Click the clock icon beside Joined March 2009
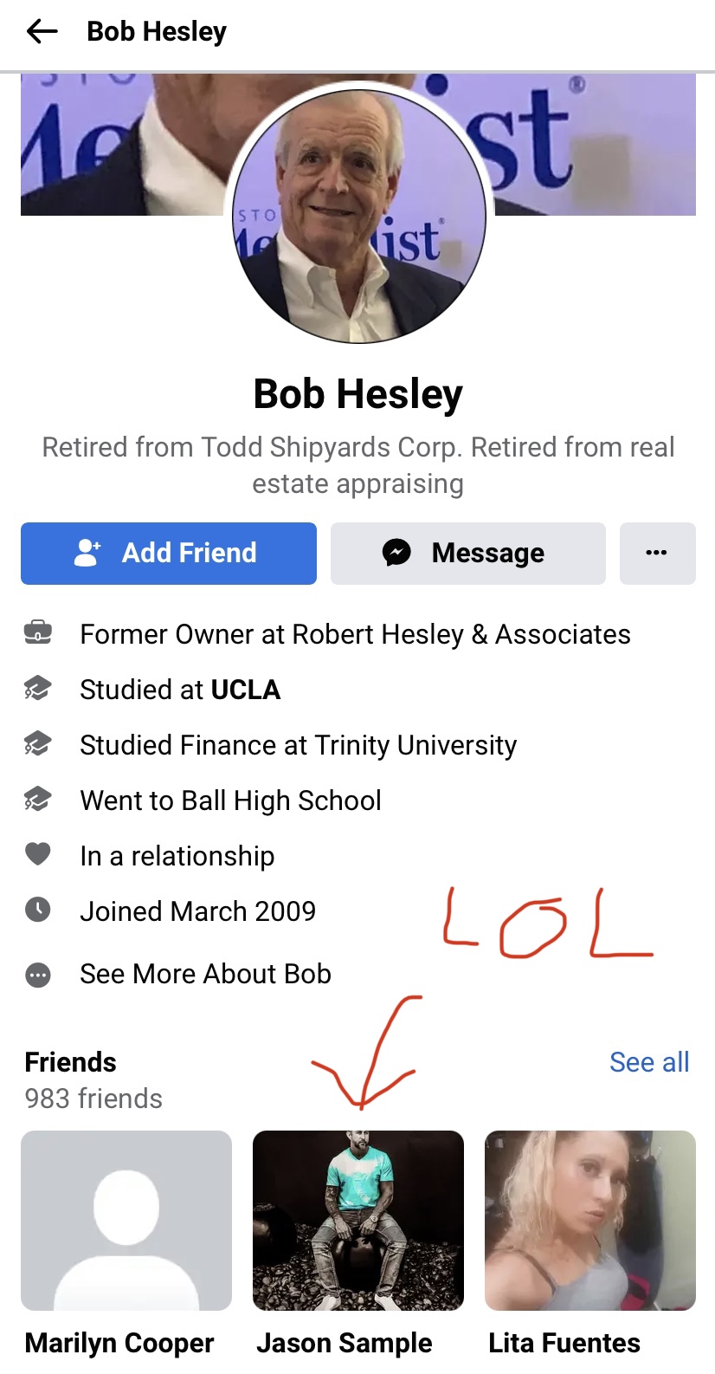Viewport: 715px width, 1374px height. coord(37,910)
